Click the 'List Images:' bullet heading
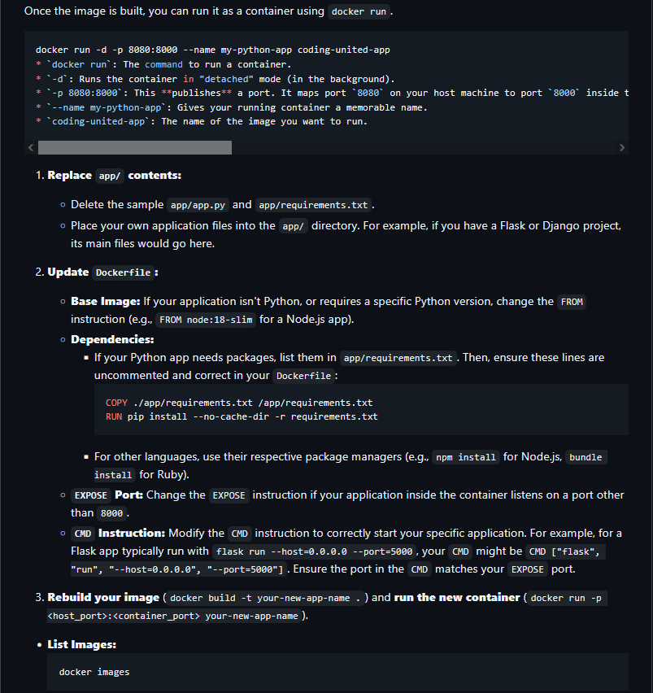 pos(81,644)
